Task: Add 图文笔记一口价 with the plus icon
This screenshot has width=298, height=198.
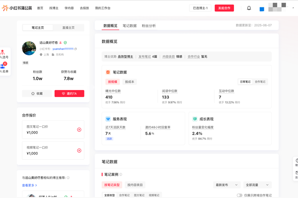Action: [x=79, y=130]
